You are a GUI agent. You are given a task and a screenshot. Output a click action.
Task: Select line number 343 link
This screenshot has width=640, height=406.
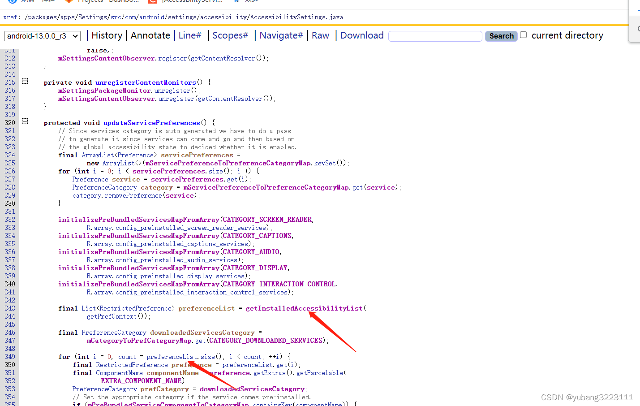(x=9, y=308)
